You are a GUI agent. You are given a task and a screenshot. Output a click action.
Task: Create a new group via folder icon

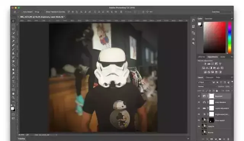pos(220,139)
